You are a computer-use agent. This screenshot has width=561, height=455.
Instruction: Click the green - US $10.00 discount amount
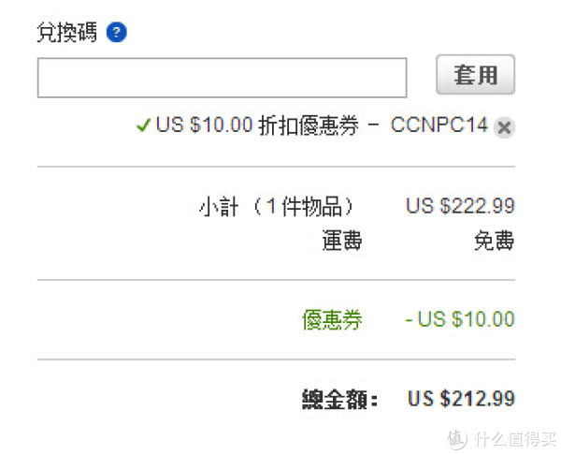point(460,319)
